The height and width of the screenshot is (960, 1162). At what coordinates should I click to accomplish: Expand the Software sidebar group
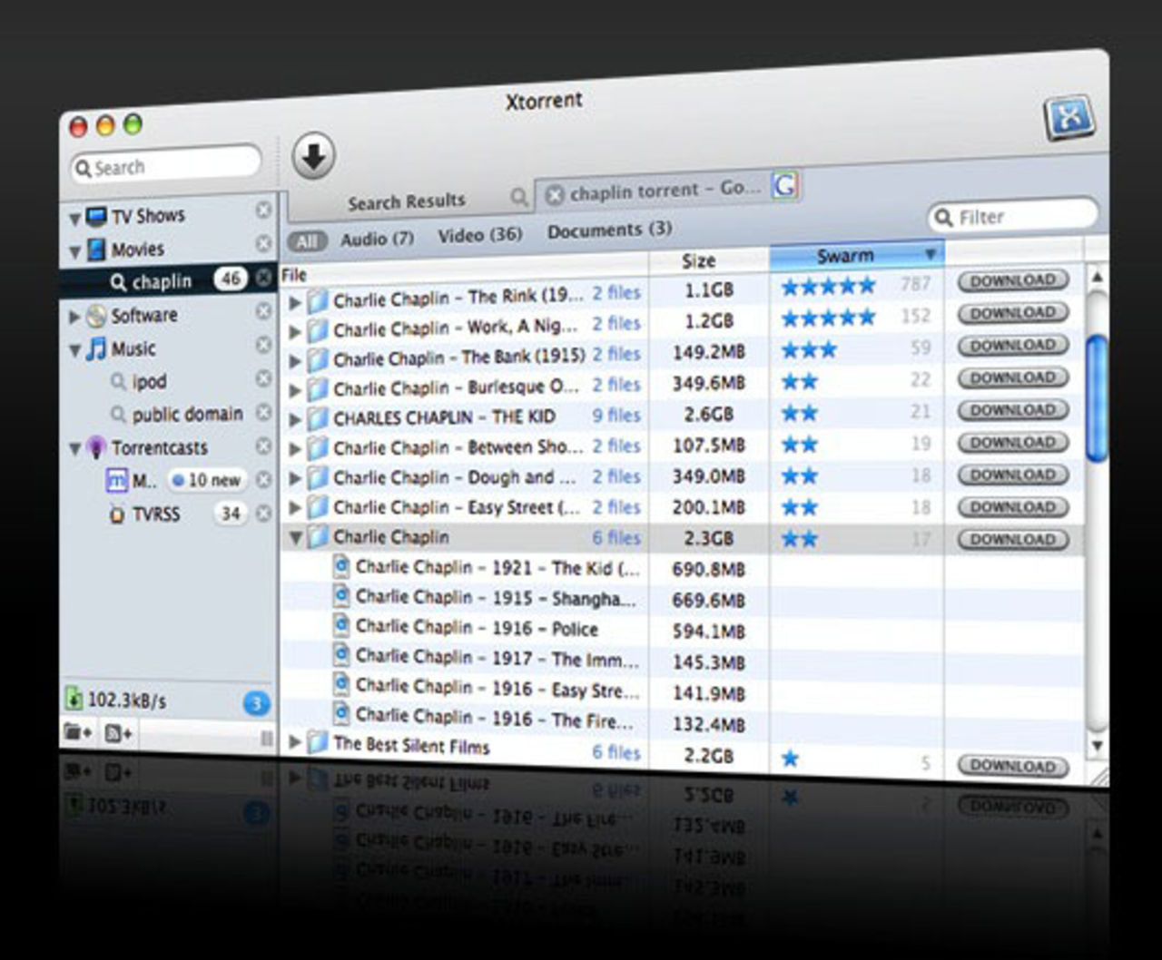tap(74, 317)
